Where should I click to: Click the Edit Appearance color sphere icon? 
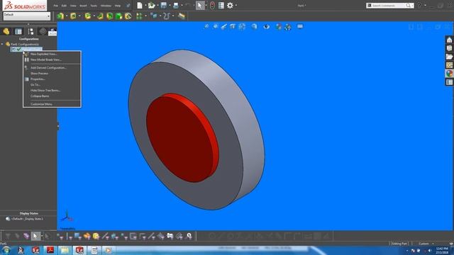pyautogui.click(x=279, y=27)
